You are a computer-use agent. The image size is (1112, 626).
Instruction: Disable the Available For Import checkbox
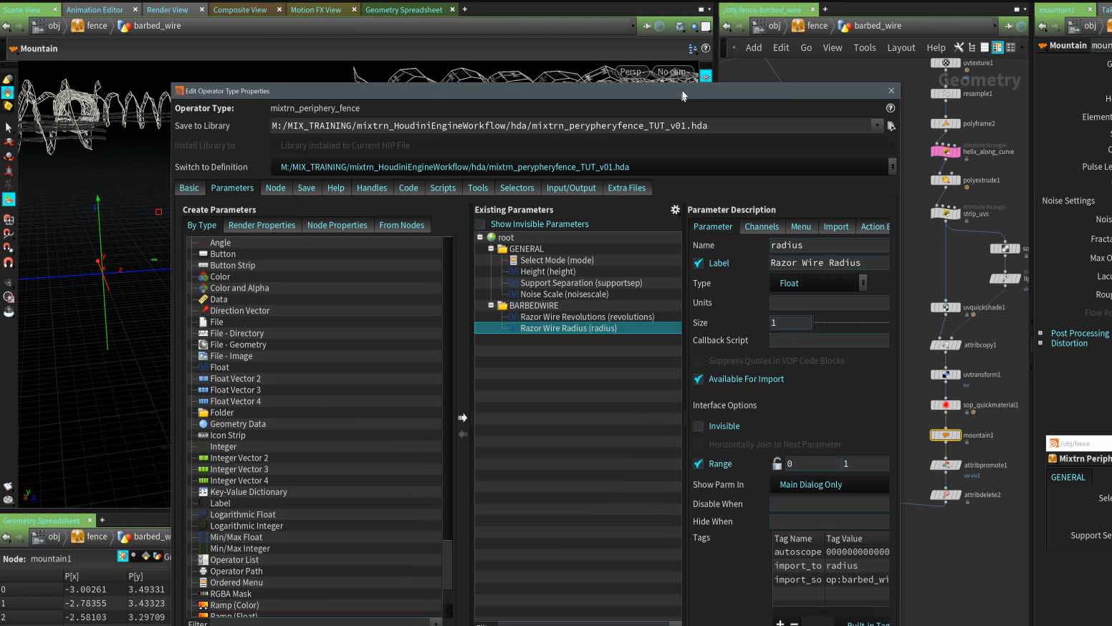tap(699, 379)
